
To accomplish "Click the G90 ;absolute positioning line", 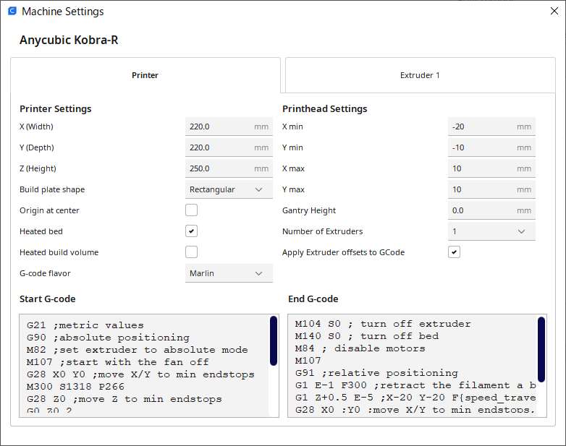I will click(x=108, y=338).
